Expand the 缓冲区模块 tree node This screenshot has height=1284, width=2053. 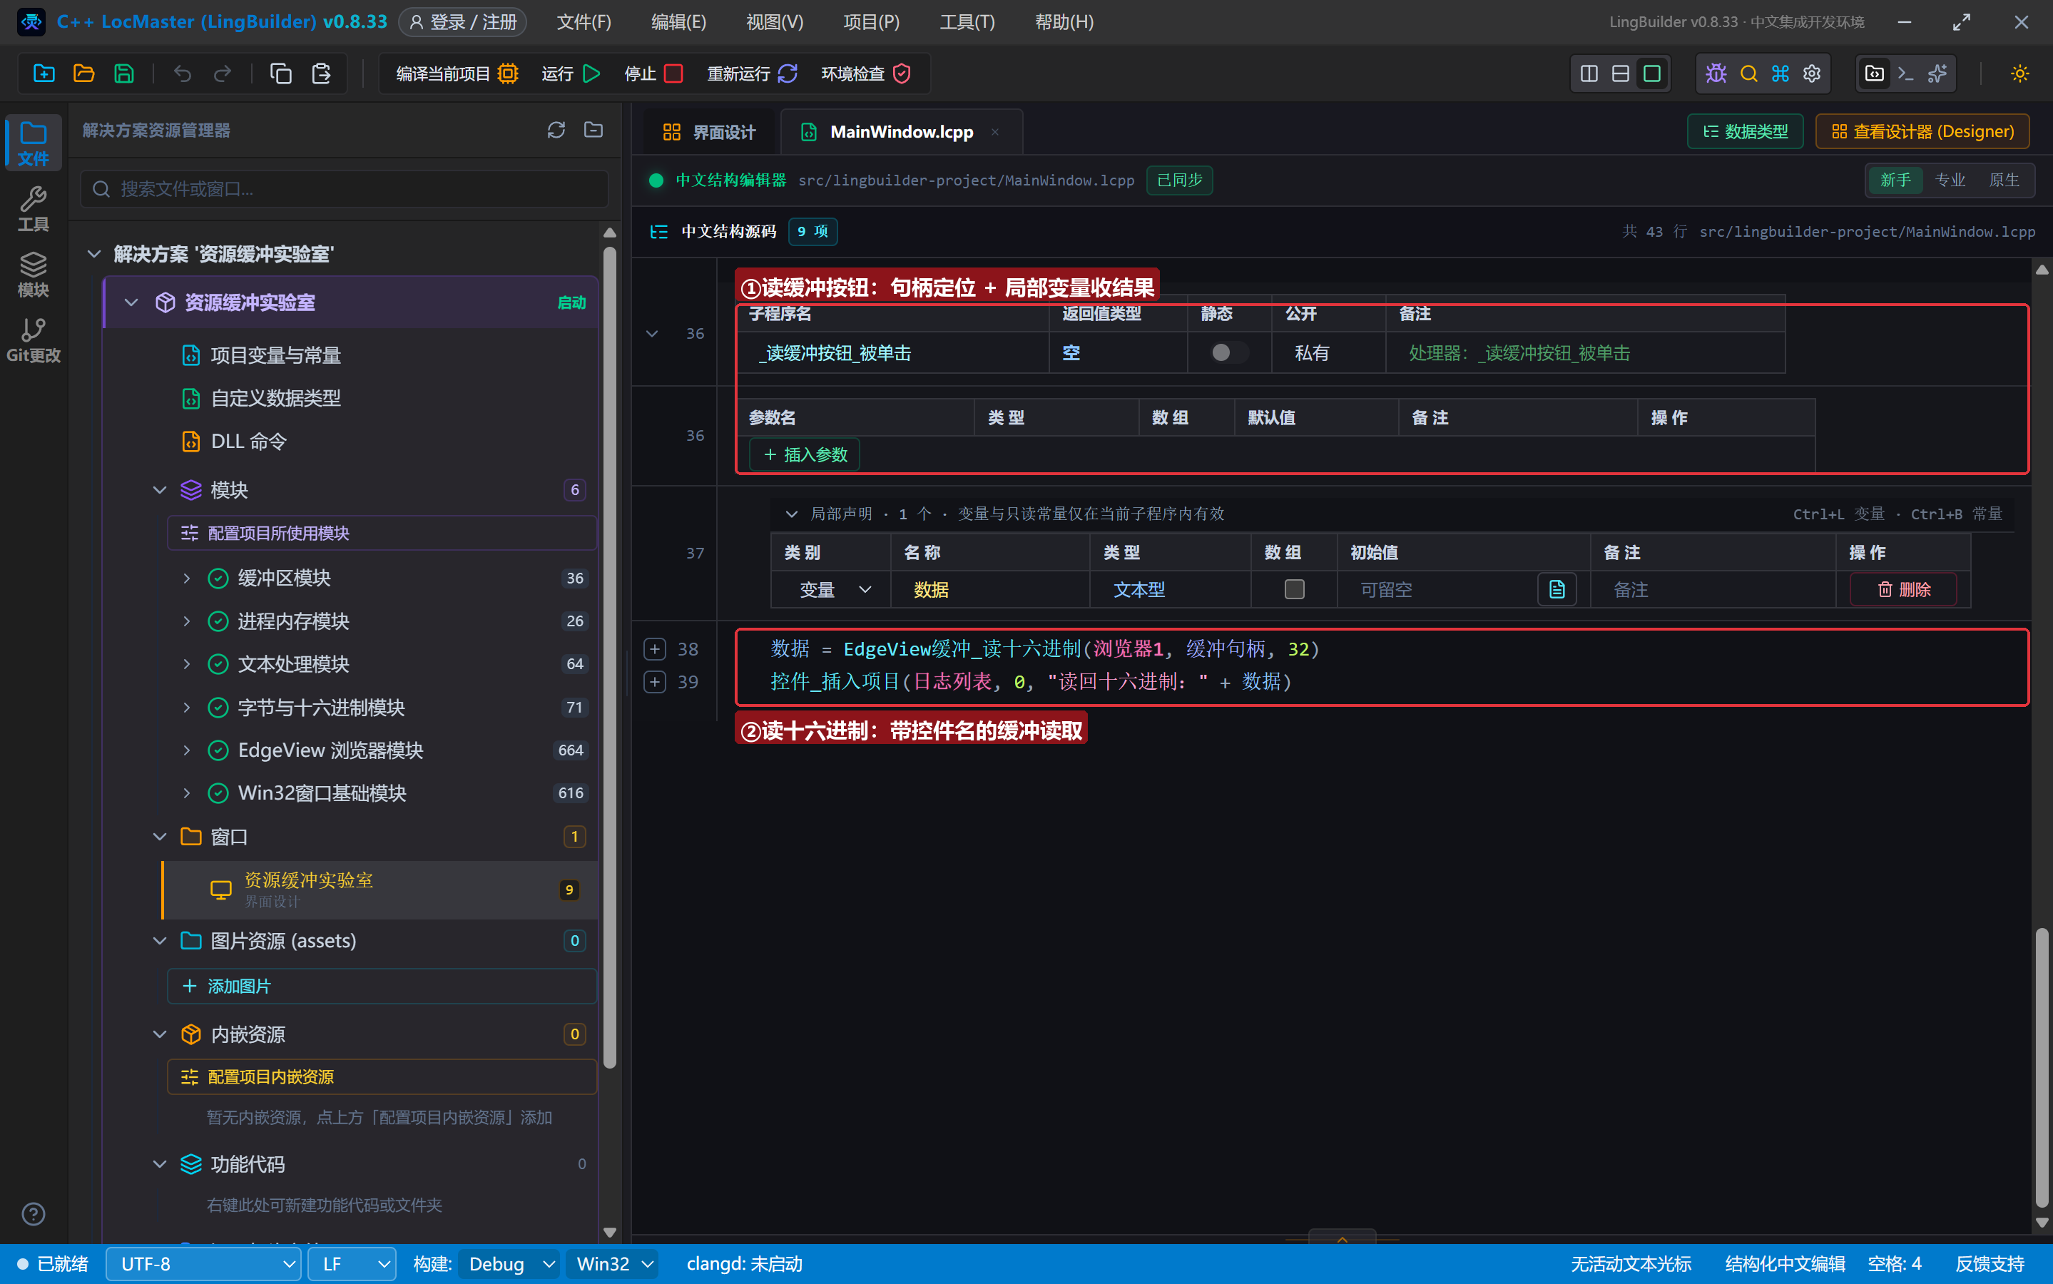tap(186, 579)
